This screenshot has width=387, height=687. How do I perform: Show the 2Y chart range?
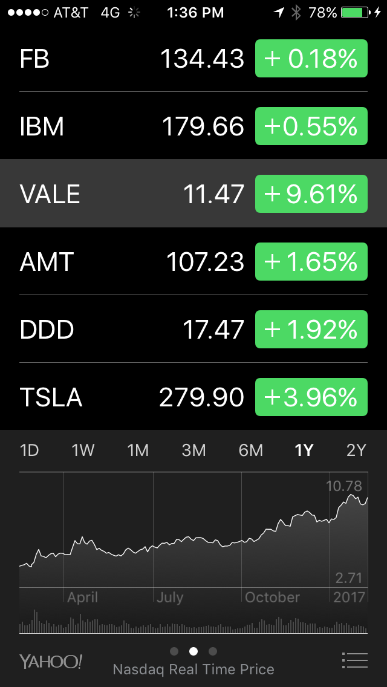(x=356, y=450)
